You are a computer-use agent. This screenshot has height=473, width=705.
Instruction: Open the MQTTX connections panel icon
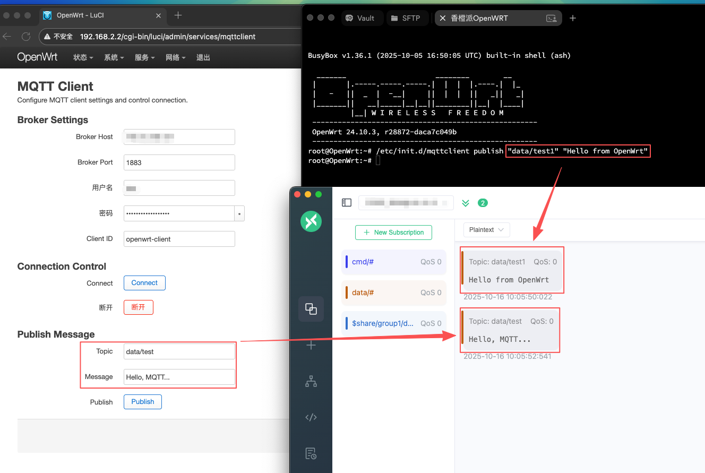click(311, 309)
